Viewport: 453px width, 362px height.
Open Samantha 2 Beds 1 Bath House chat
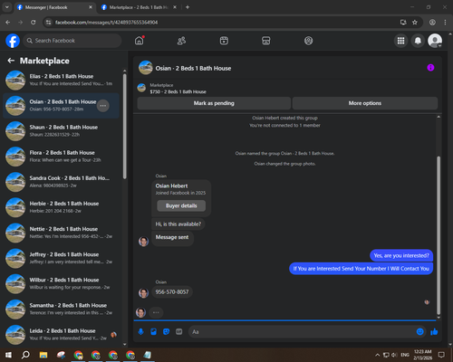pos(61,310)
